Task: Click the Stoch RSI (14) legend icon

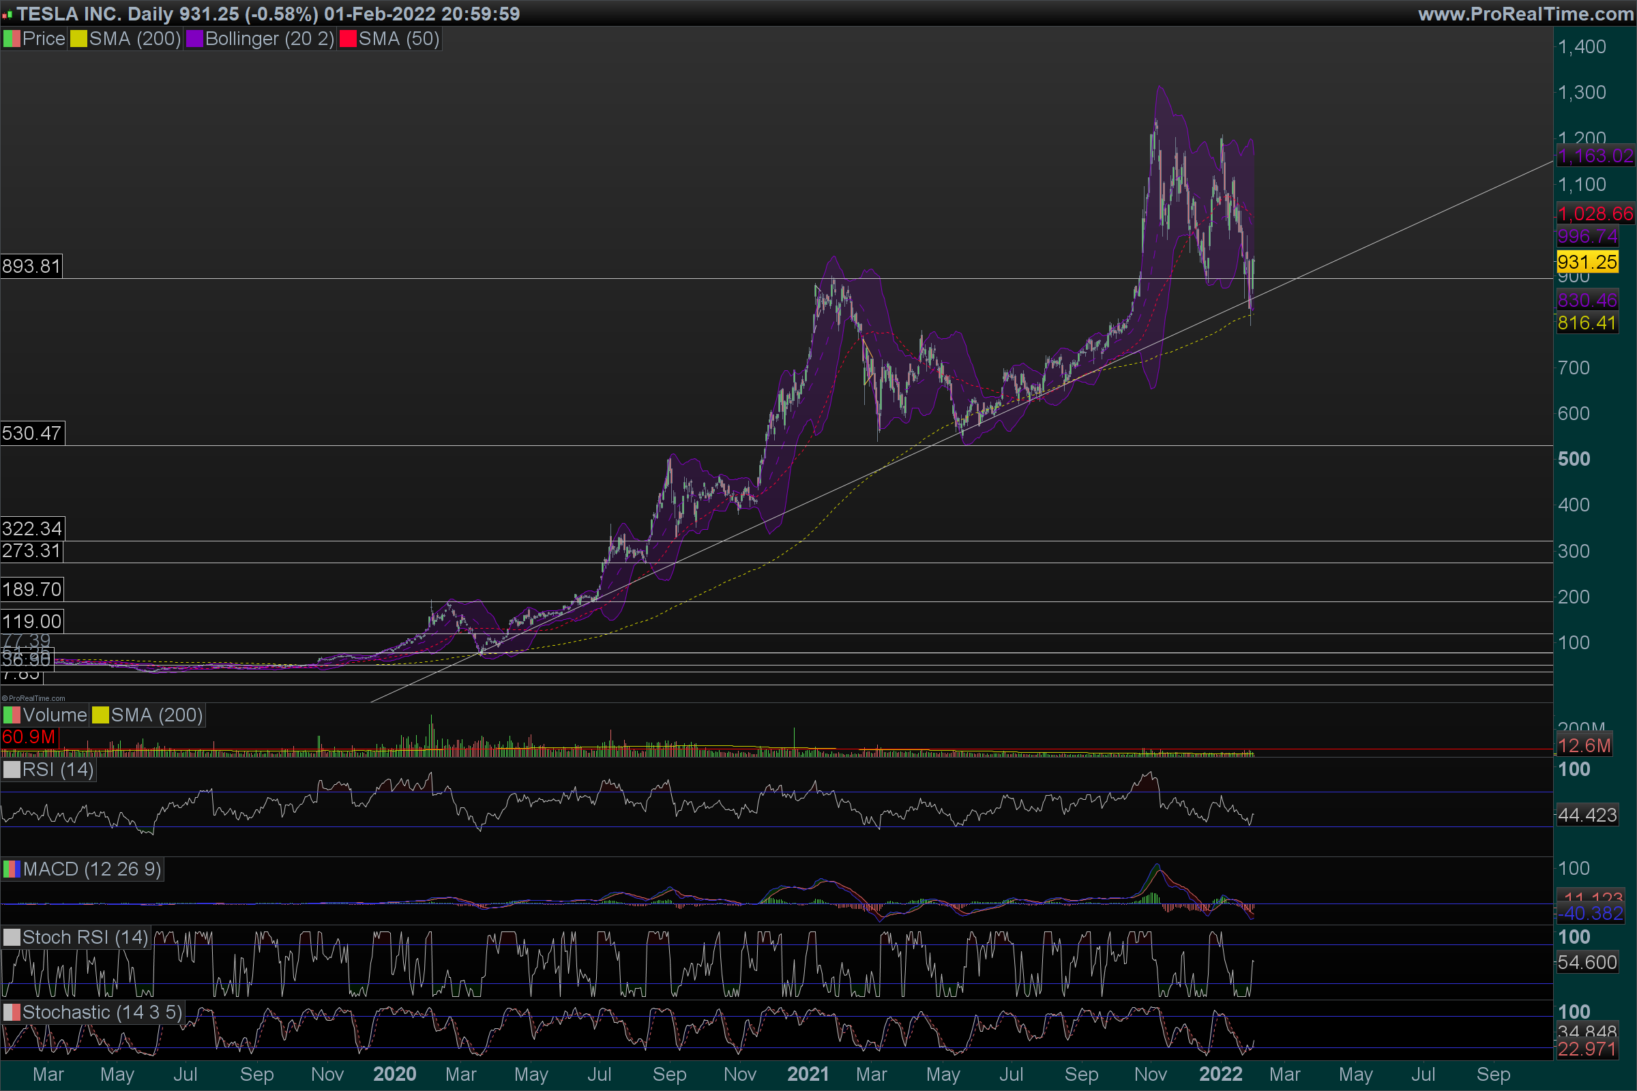Action: pos(11,937)
